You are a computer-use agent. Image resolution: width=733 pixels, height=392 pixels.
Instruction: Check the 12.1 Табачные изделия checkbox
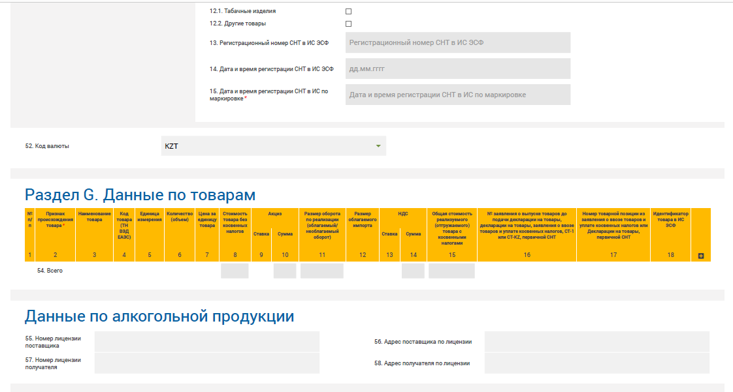point(348,12)
